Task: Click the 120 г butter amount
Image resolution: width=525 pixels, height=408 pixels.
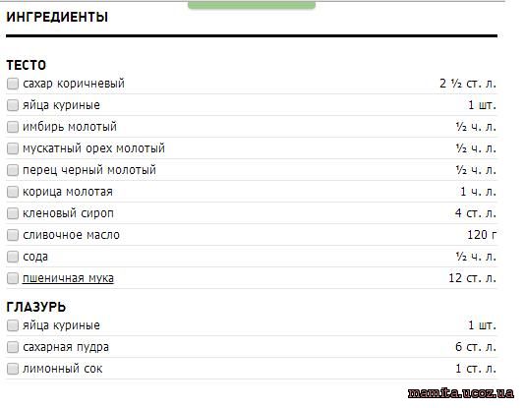Action: tap(482, 235)
